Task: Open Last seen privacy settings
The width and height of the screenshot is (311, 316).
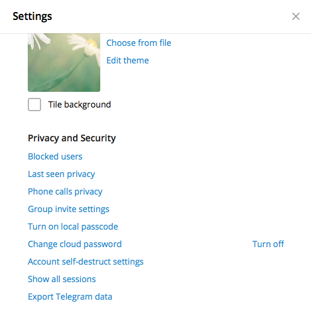Action: (x=61, y=174)
